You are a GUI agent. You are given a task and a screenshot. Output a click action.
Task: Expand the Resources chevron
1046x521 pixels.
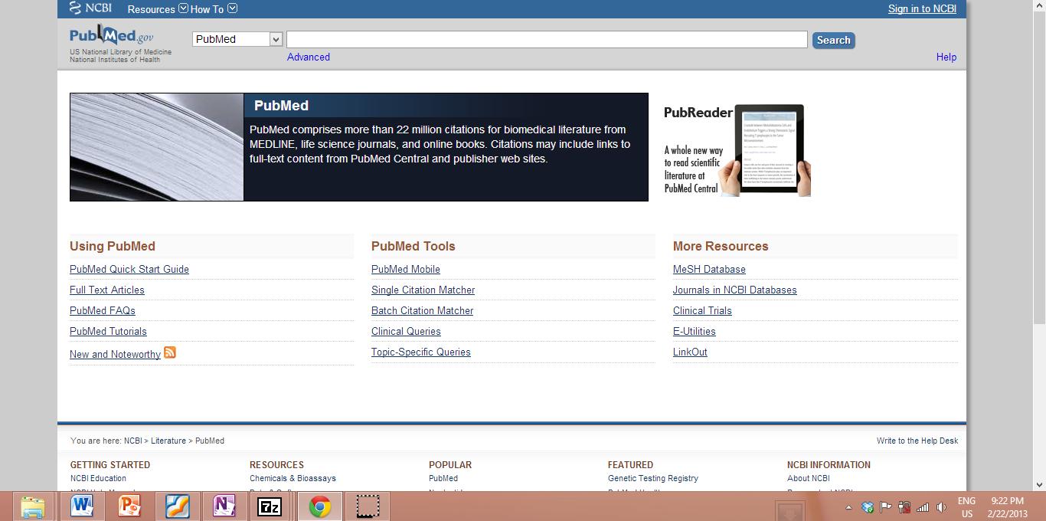tap(182, 8)
